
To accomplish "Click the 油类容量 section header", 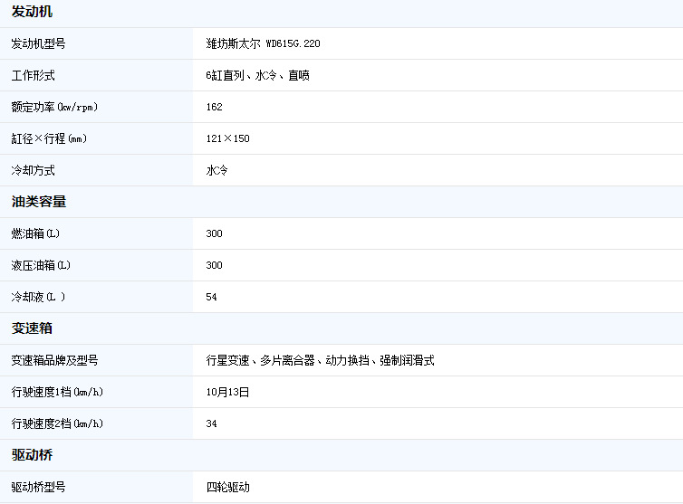I will pos(38,202).
